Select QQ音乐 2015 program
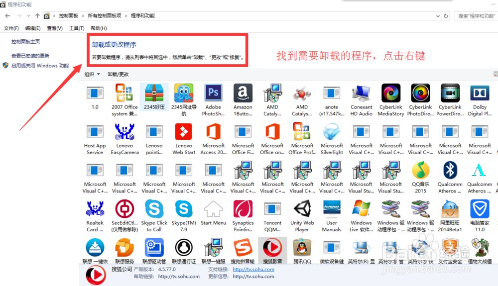This screenshot has height=286, width=498. click(420, 178)
